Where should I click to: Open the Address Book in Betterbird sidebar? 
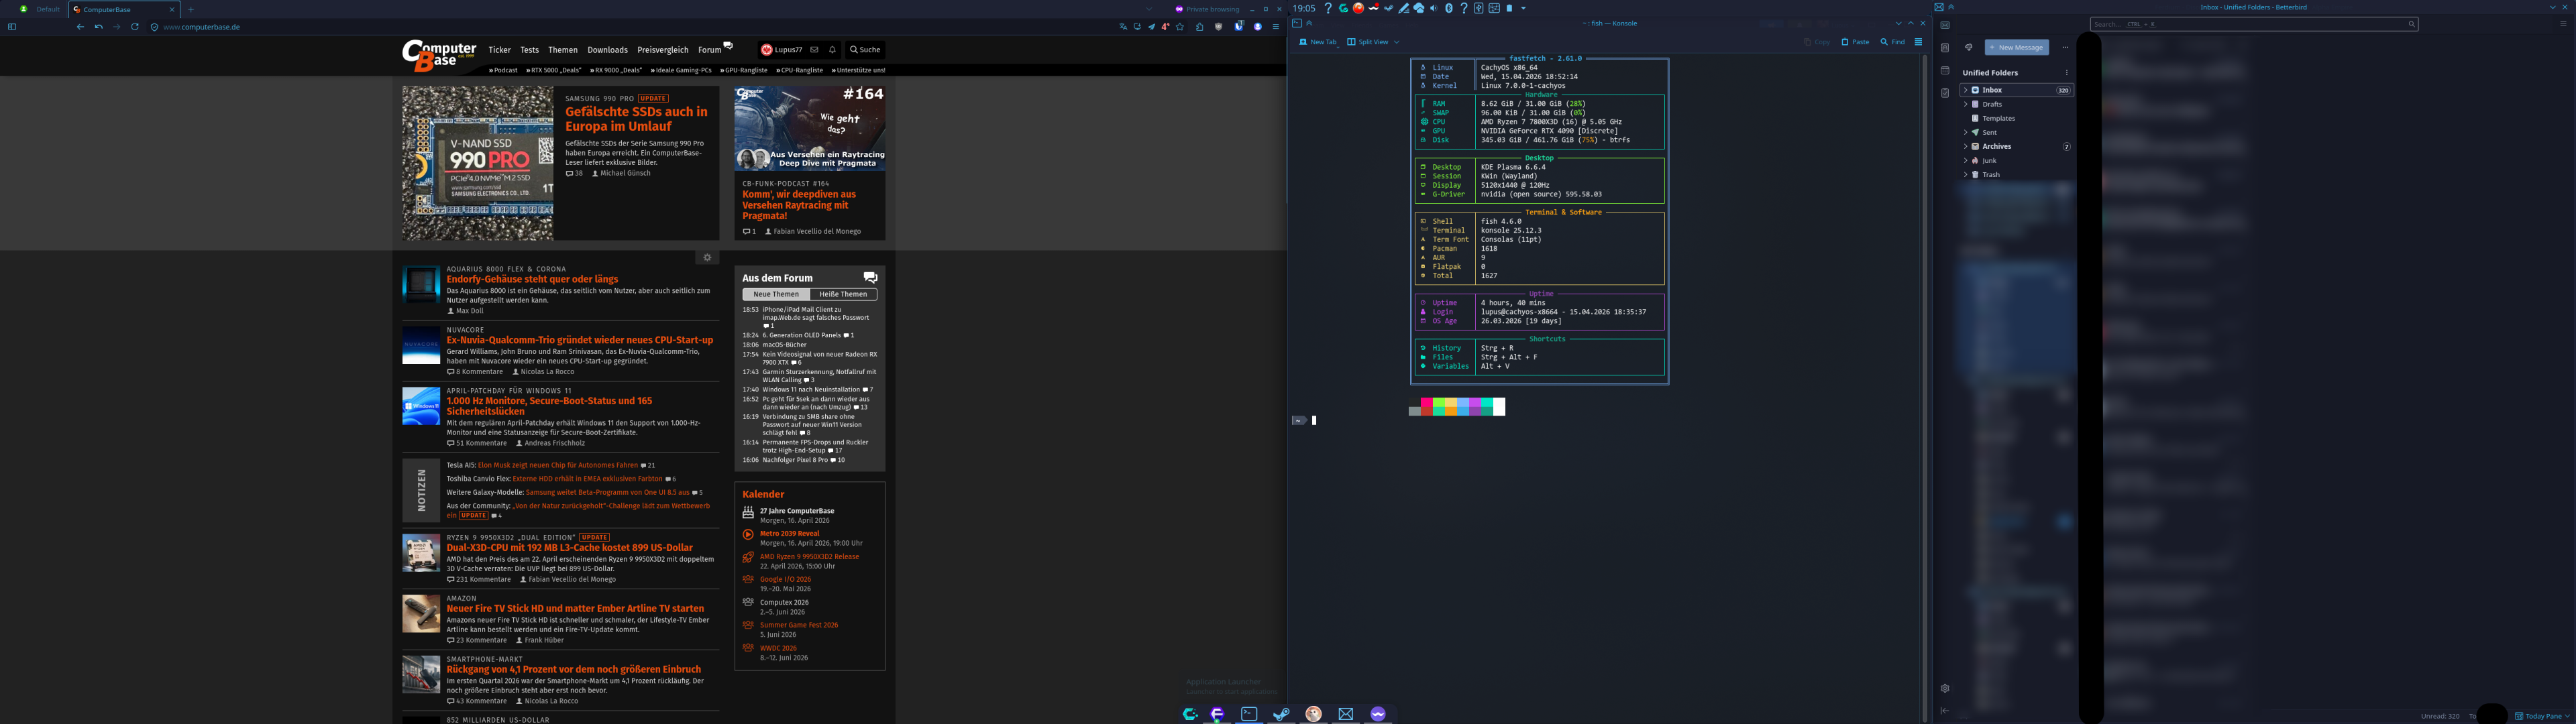click(x=1945, y=48)
